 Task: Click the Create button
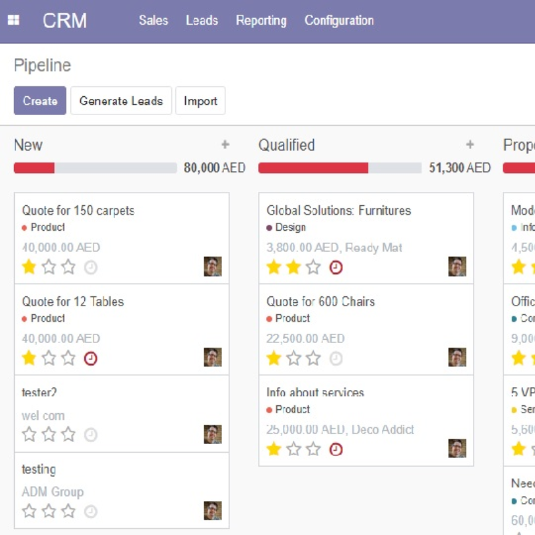(x=40, y=101)
